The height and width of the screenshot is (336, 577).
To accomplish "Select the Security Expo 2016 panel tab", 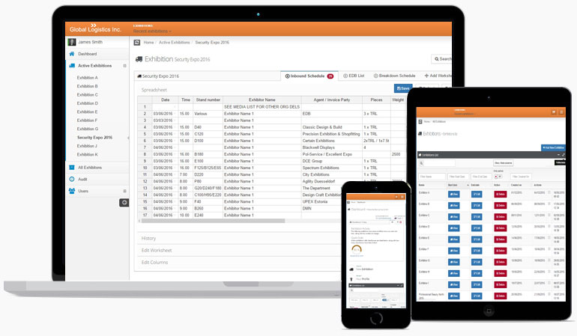I will tap(158, 76).
